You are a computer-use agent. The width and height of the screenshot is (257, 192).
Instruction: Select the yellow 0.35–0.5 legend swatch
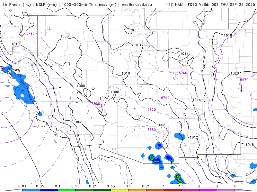click(120, 190)
